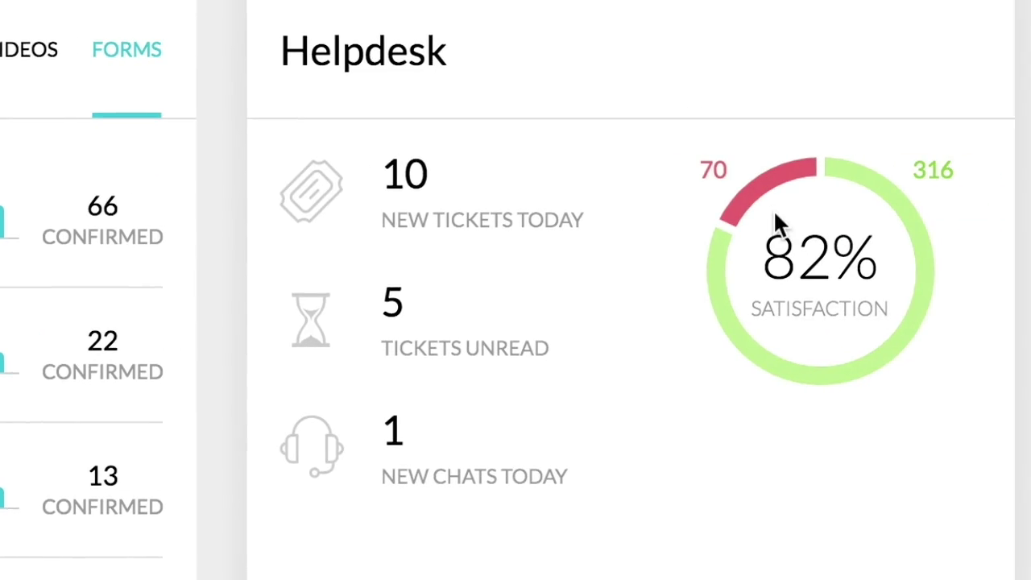1031x580 pixels.
Task: Click the number 5 unread tickets count
Action: [x=392, y=303]
